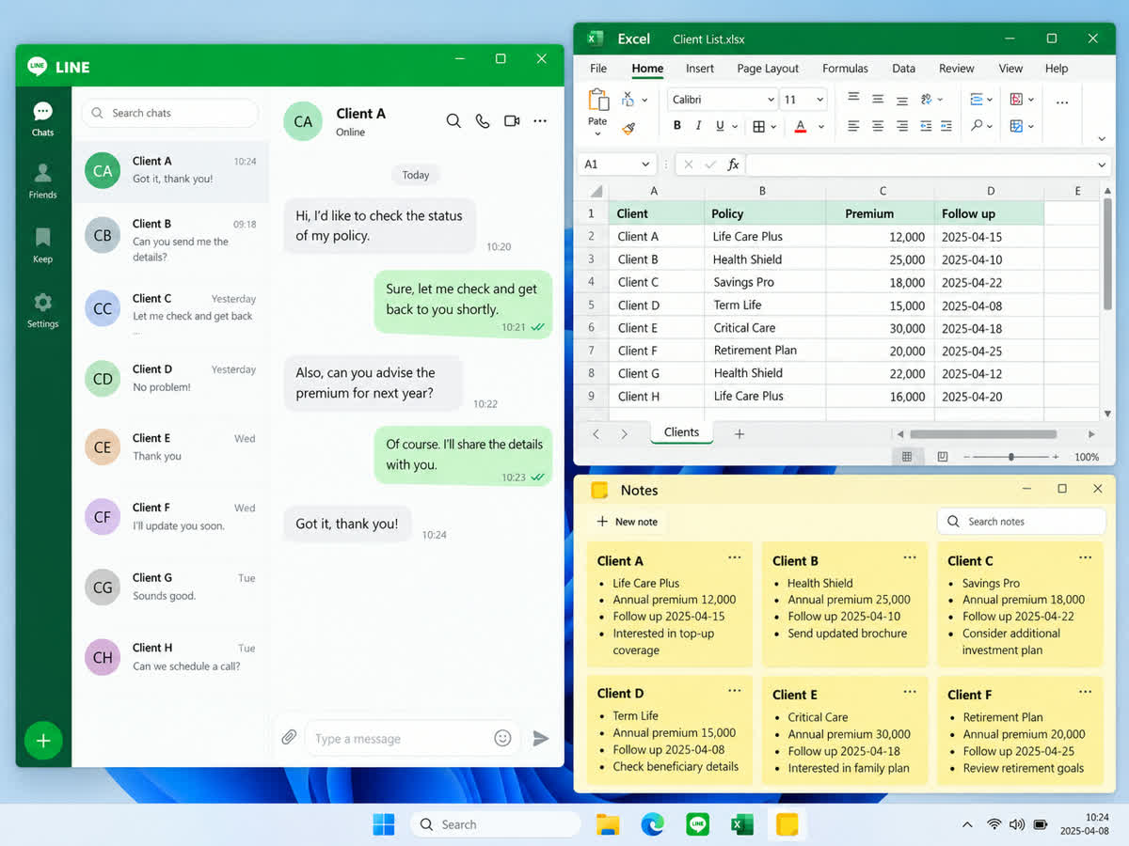Click the Type a message input box

tap(414, 739)
